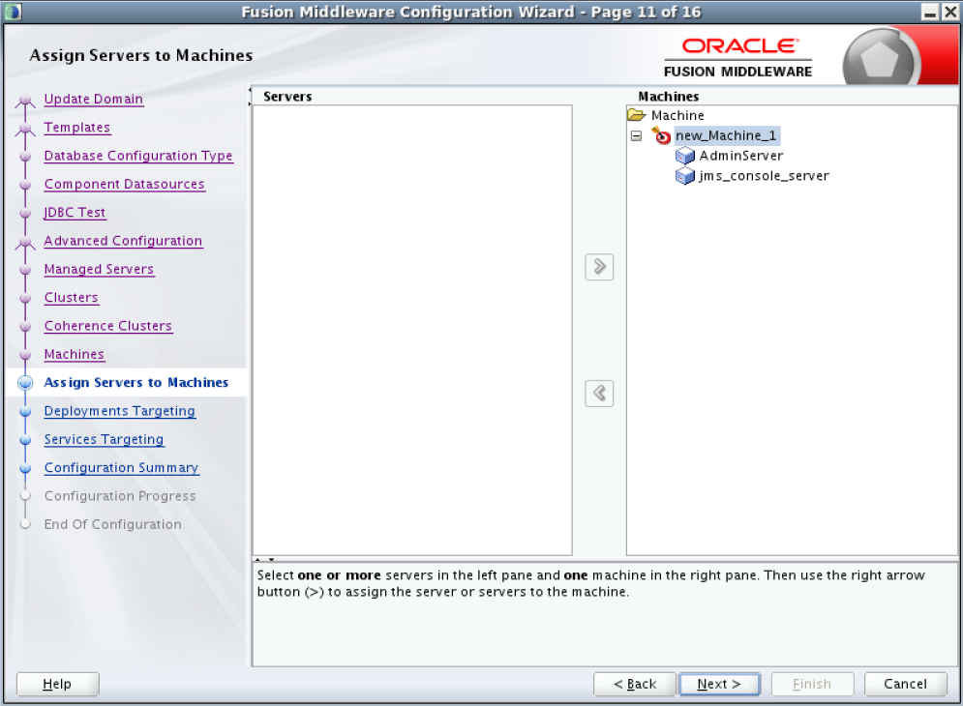Click the Help button
This screenshot has width=963, height=706.
[57, 684]
